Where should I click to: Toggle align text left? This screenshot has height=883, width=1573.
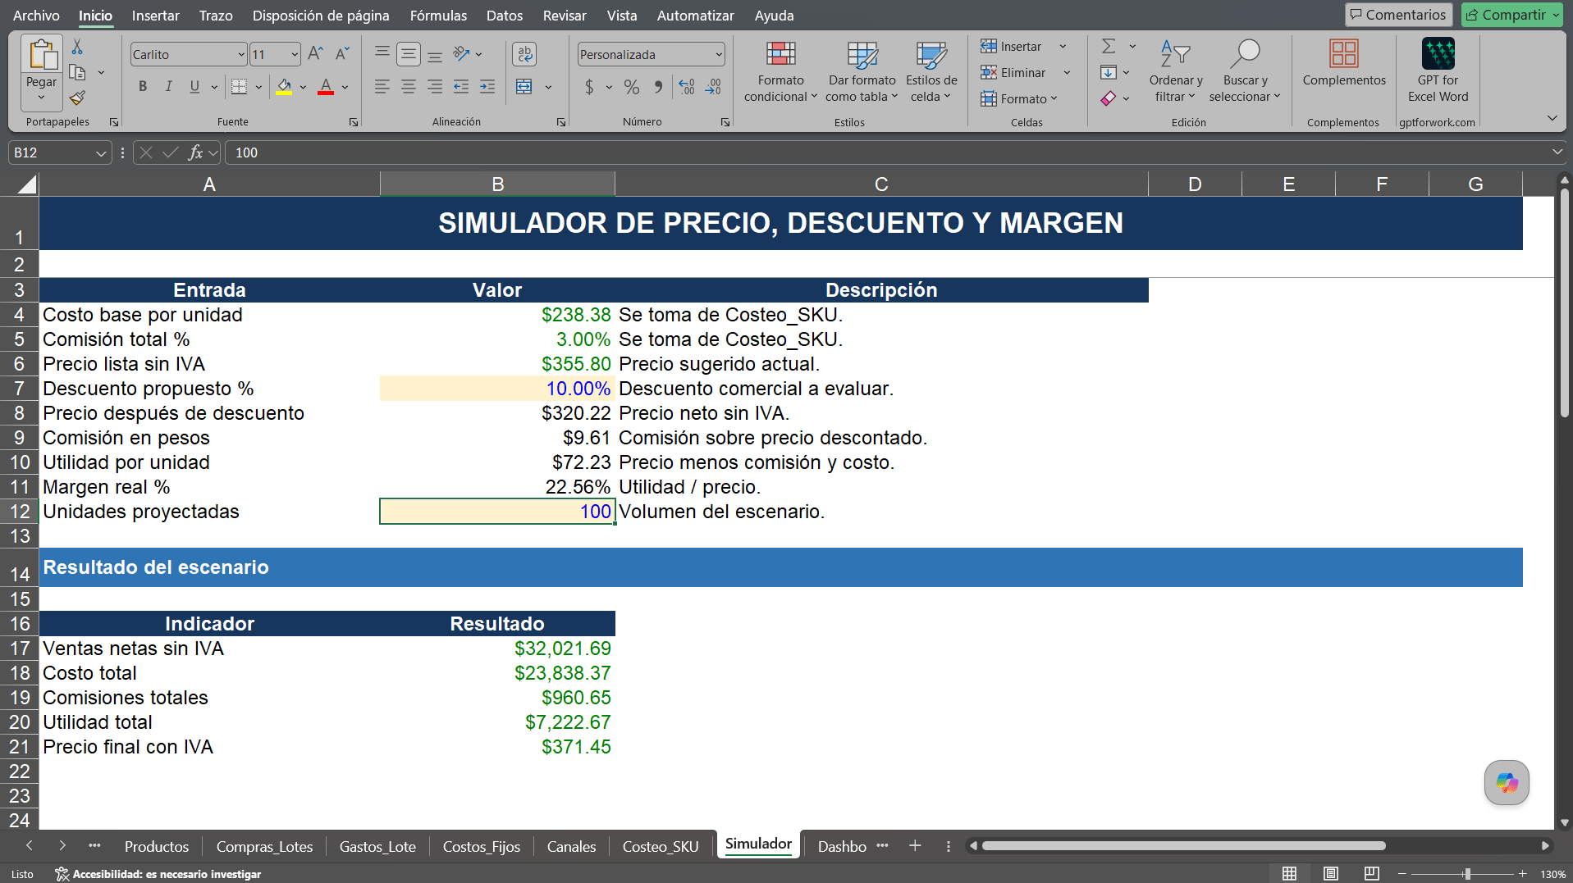(x=382, y=86)
